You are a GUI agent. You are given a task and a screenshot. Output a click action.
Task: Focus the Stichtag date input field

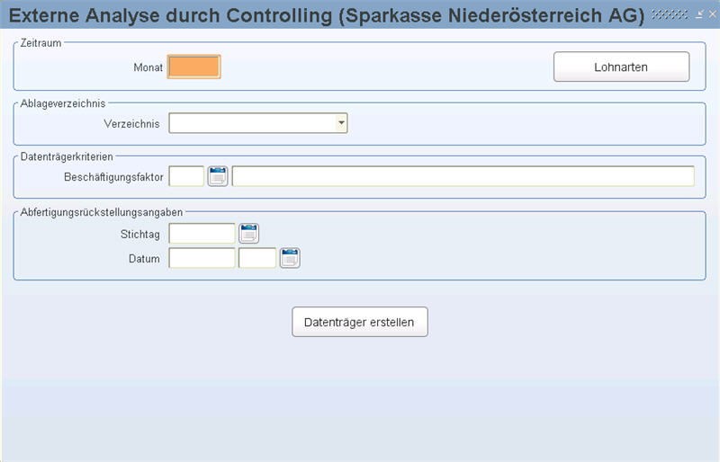coord(202,234)
